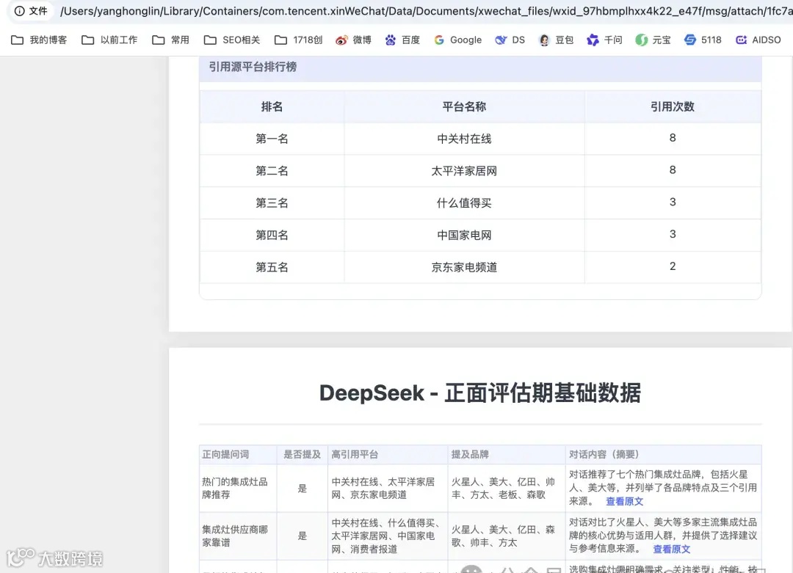The image size is (793, 573).
Task: Open the 百度 bookmark
Action: click(x=402, y=40)
